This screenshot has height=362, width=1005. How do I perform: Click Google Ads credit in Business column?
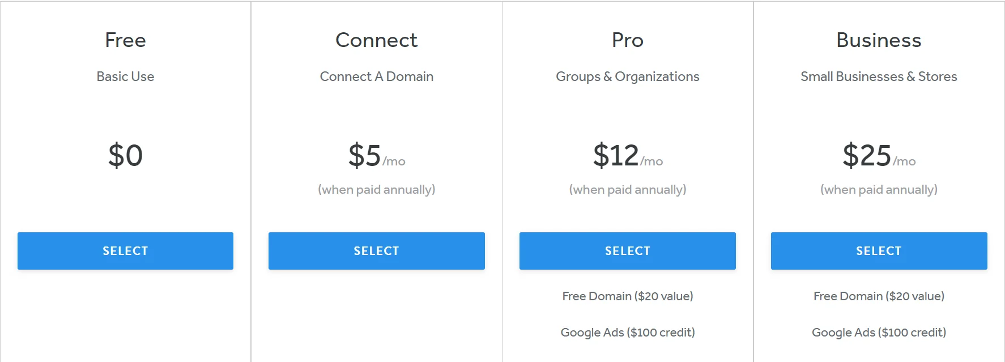click(879, 333)
